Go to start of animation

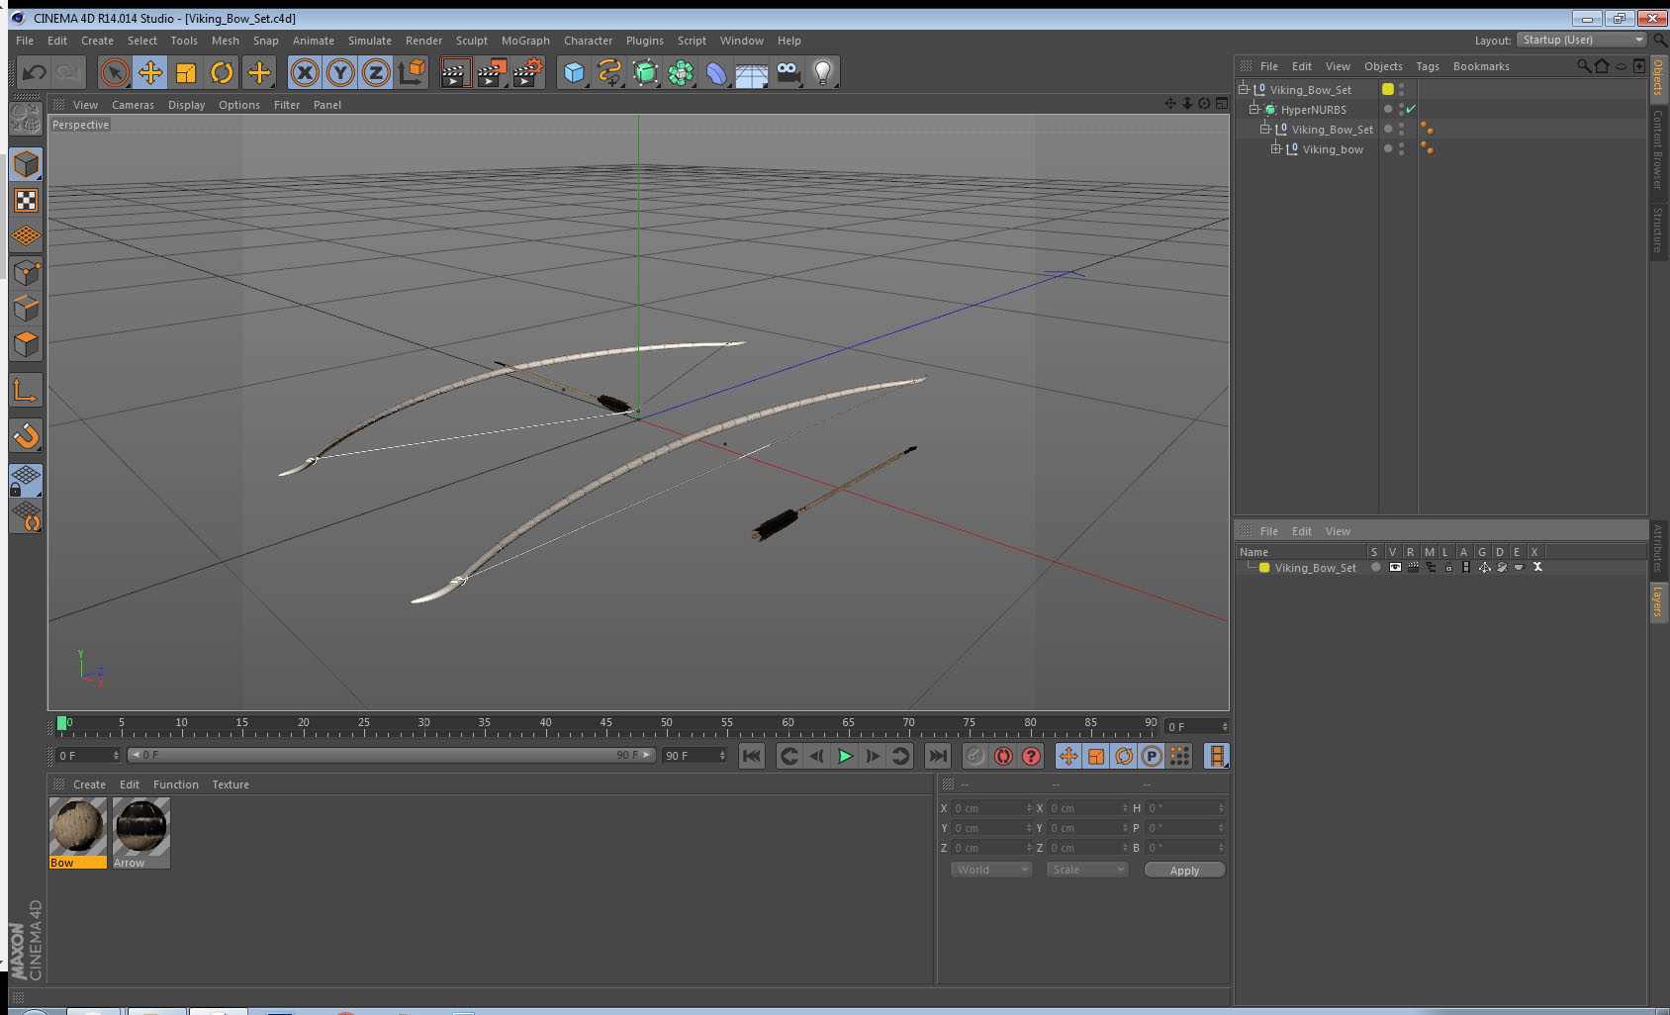click(x=752, y=757)
